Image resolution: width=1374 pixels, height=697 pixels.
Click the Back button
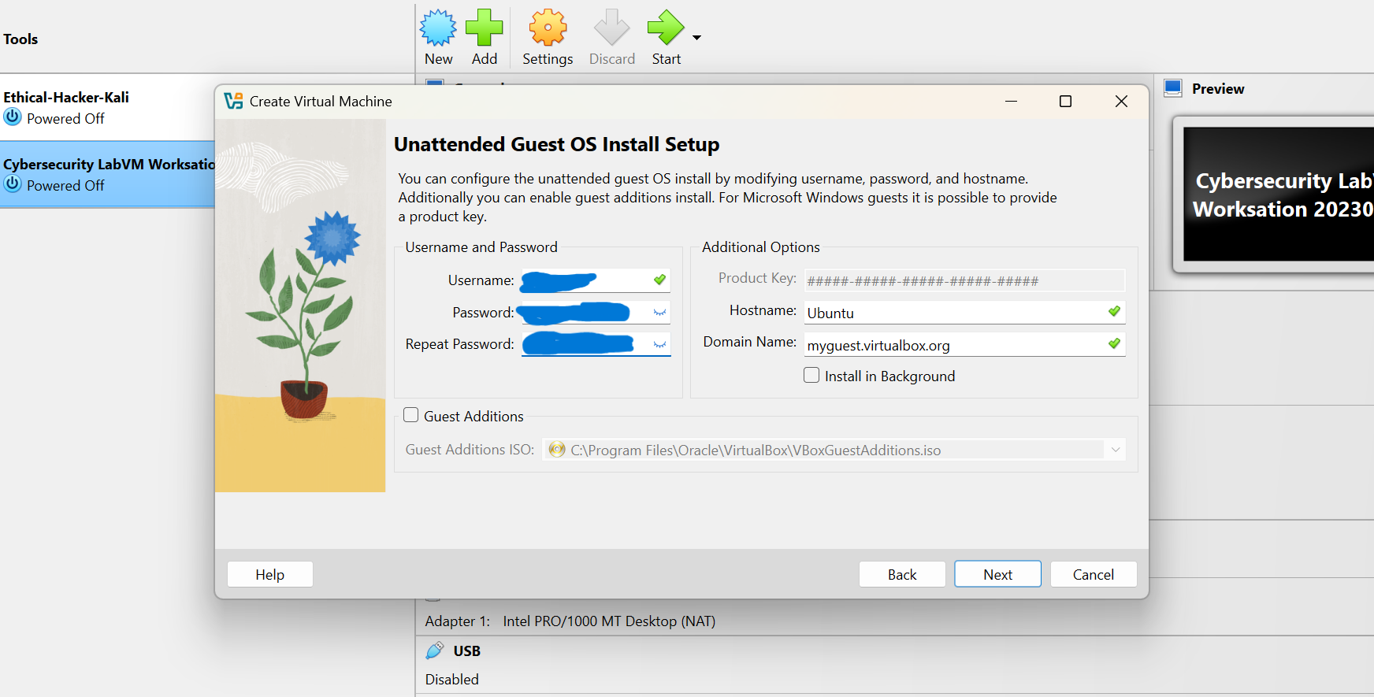pos(902,574)
